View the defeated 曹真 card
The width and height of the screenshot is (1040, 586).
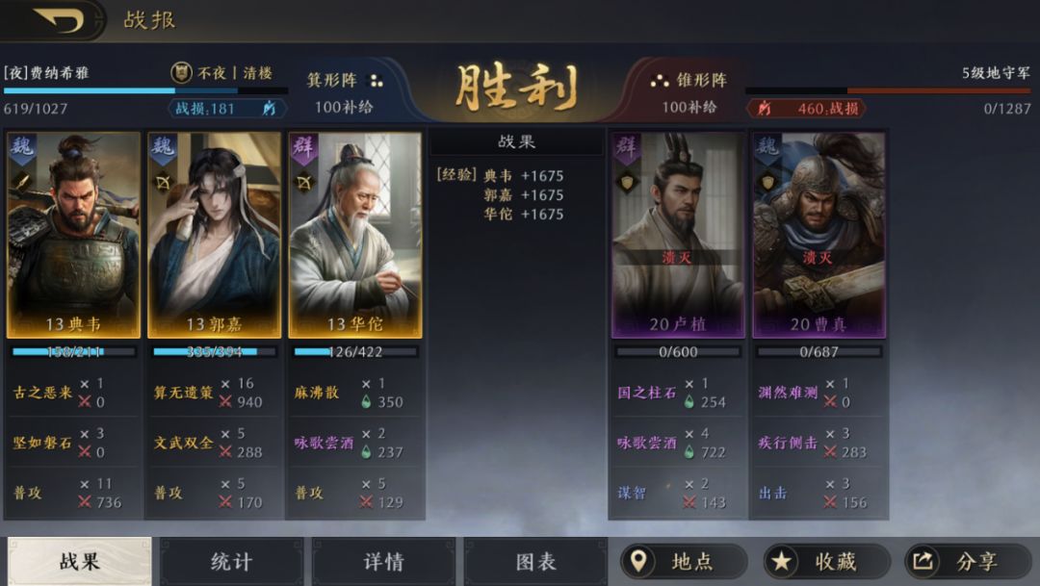click(819, 235)
